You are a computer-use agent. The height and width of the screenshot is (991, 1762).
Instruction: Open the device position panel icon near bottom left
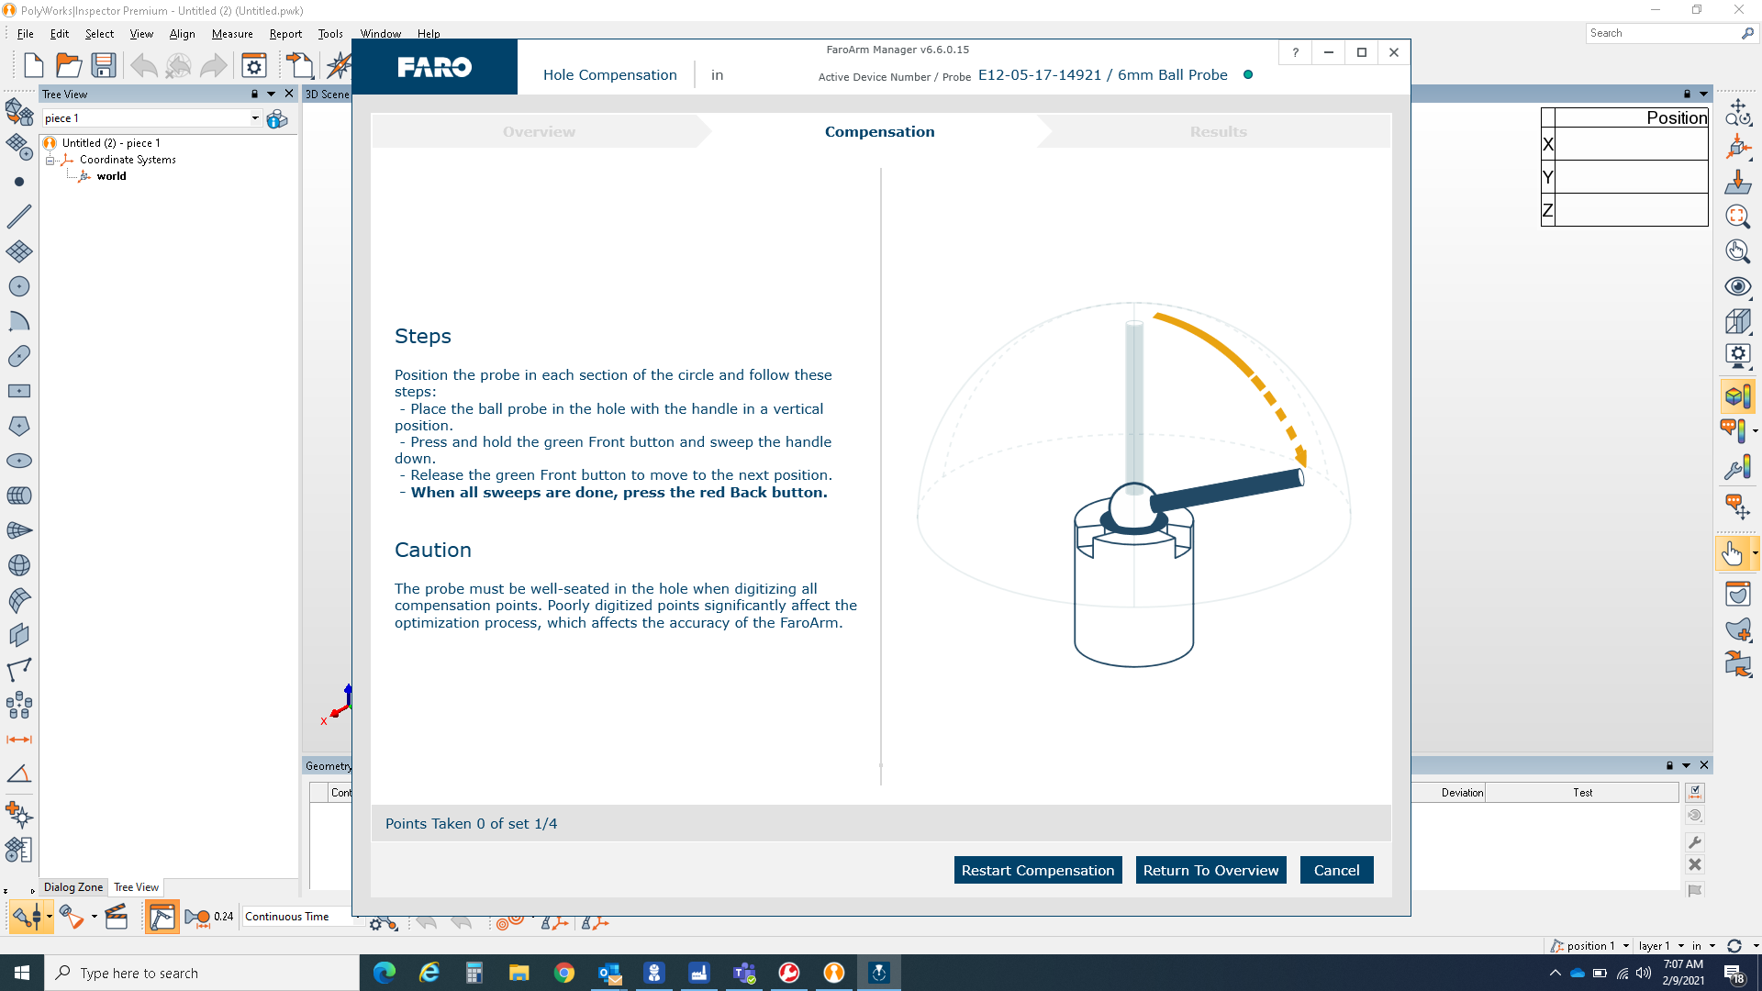click(x=162, y=916)
